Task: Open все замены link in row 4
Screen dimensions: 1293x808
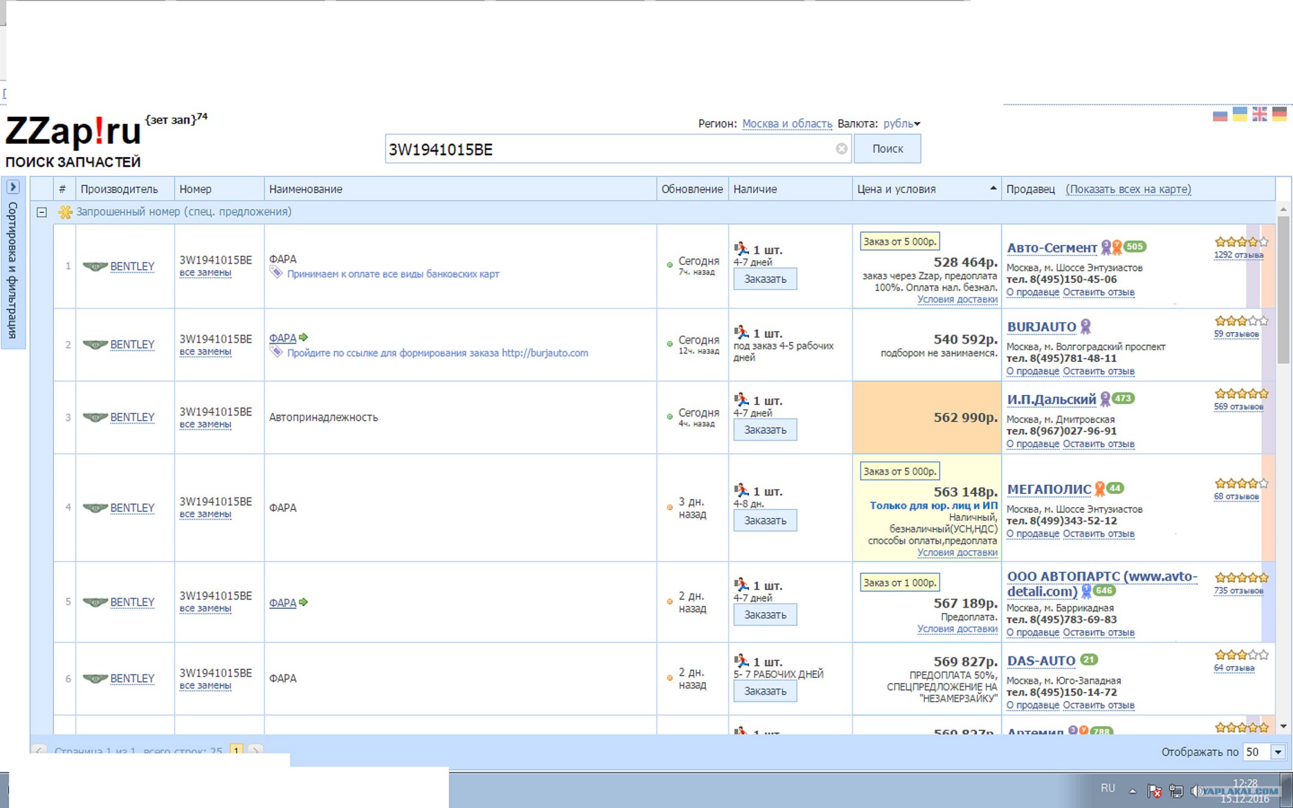Action: [x=205, y=513]
